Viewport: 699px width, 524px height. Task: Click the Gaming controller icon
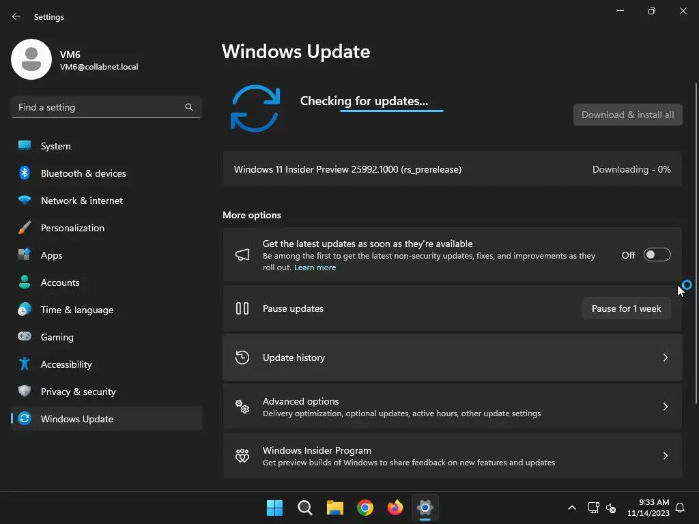point(25,336)
